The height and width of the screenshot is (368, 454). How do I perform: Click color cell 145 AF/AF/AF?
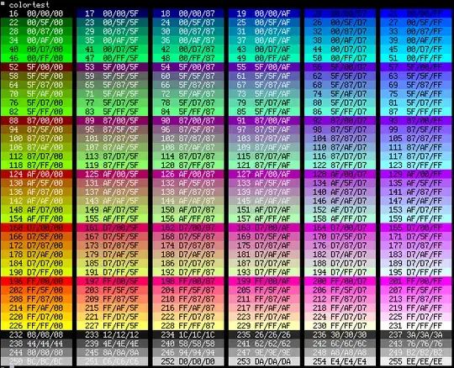coord(264,201)
